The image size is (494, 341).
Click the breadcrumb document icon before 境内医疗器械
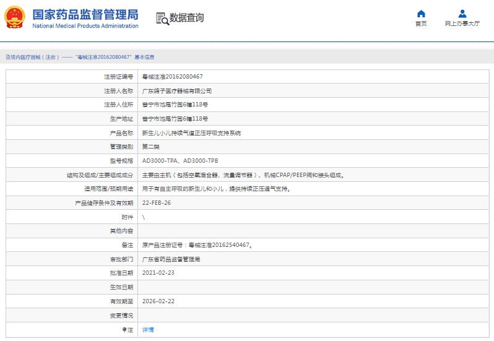tap(8, 57)
